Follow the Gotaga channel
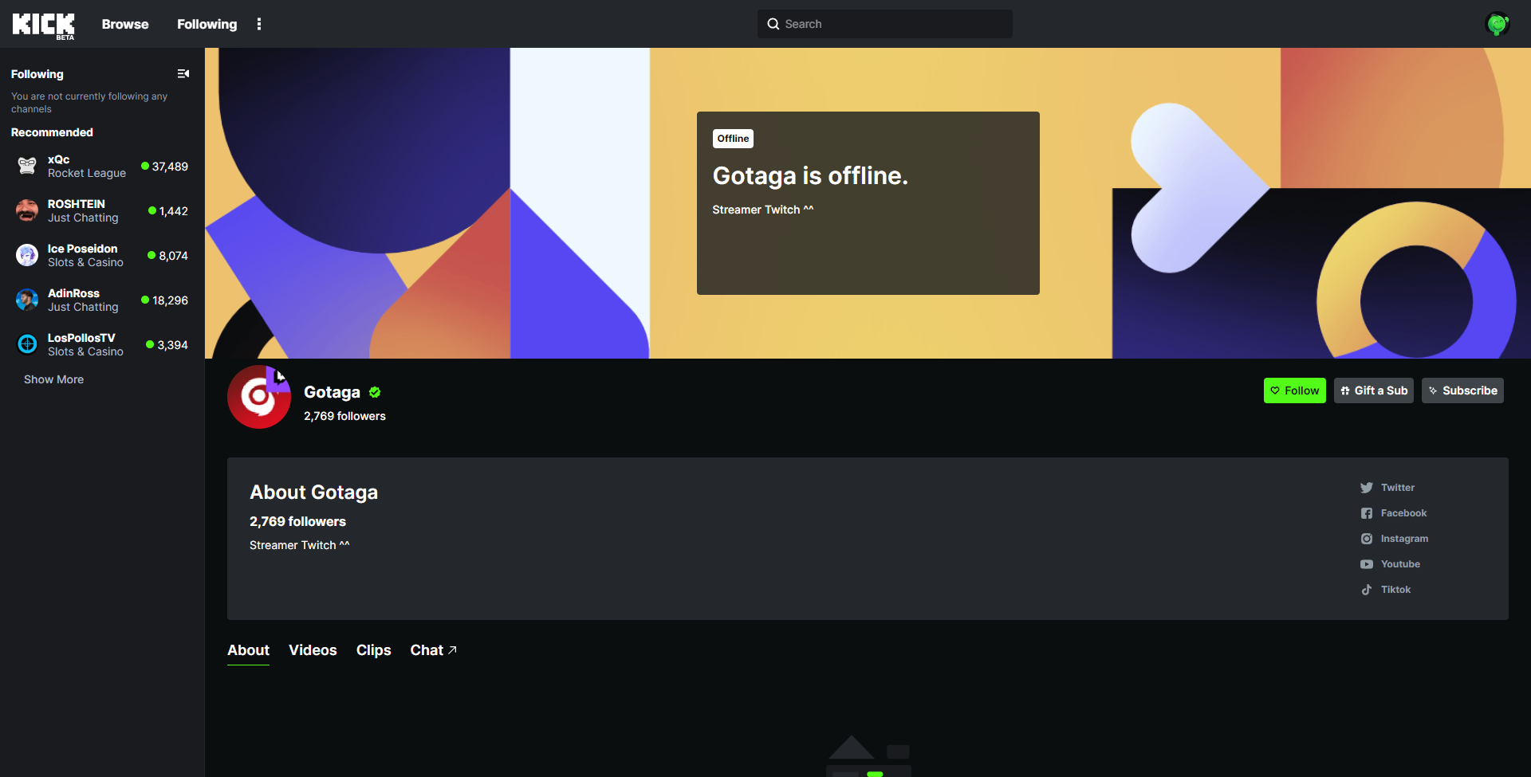 point(1294,390)
